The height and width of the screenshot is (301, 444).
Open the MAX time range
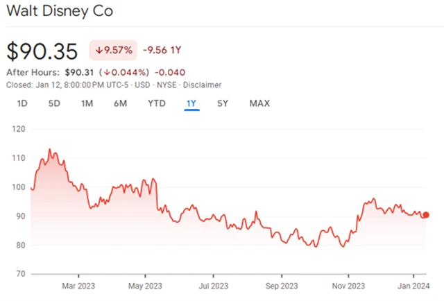[x=259, y=103]
